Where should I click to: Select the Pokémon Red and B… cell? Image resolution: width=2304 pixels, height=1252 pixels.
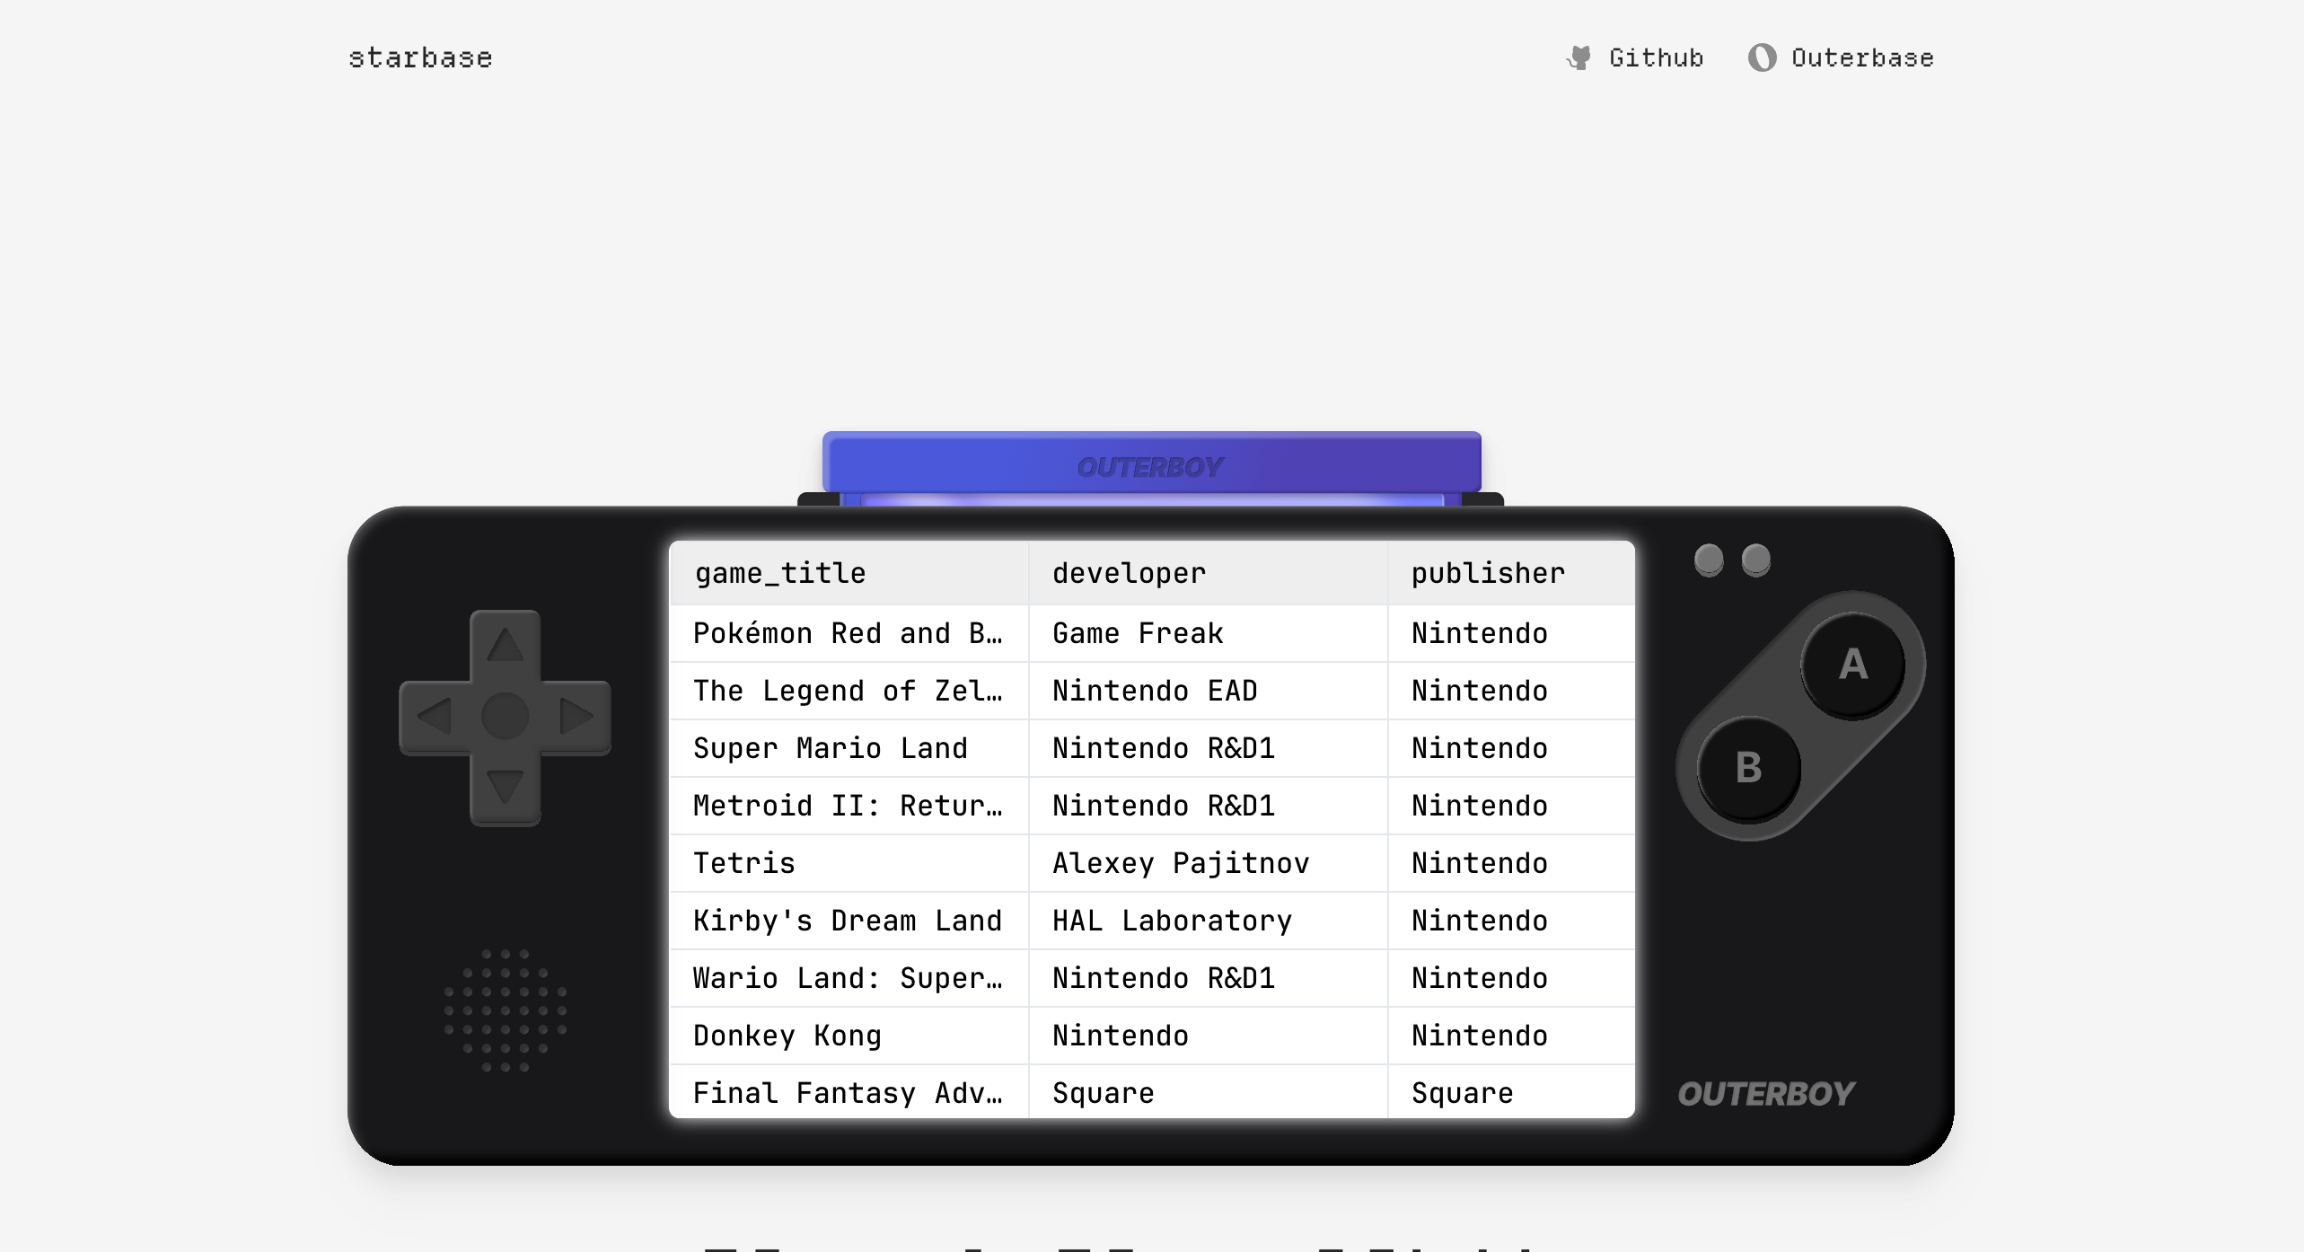tap(849, 633)
